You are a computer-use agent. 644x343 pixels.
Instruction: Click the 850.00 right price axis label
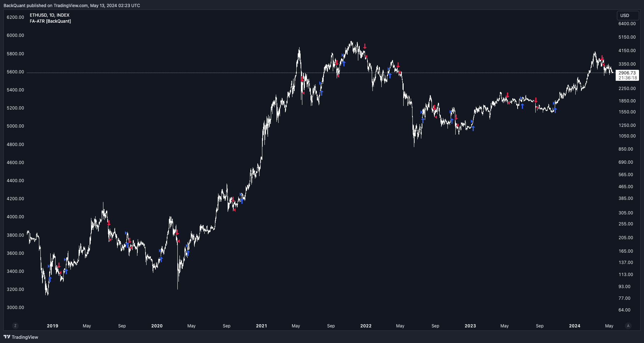tap(626, 149)
